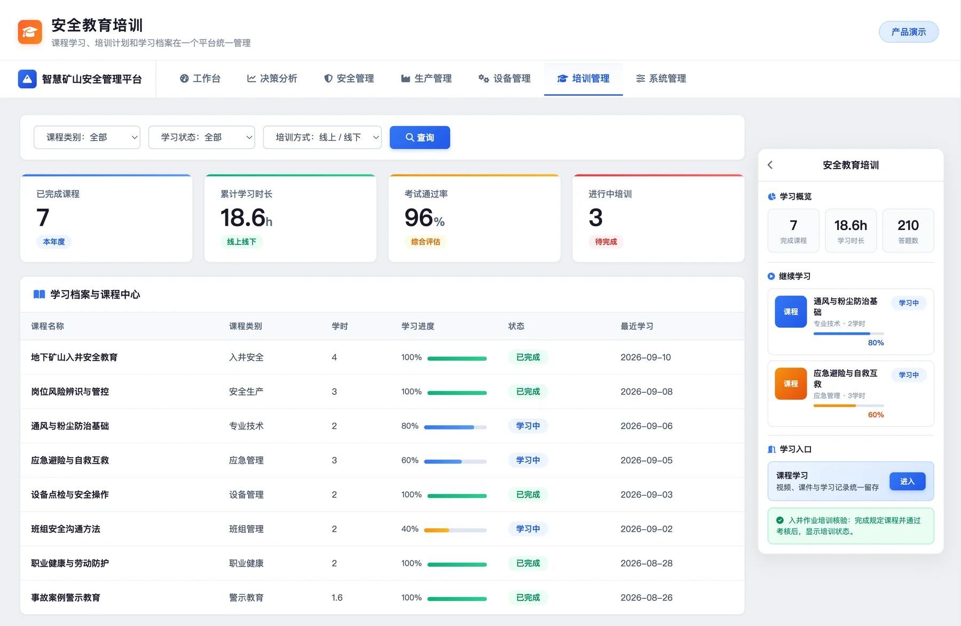Screen dimensions: 961x626
Task: Click the 80% progress bar in 通风与粉尘防治基础 row
Action: click(x=455, y=427)
